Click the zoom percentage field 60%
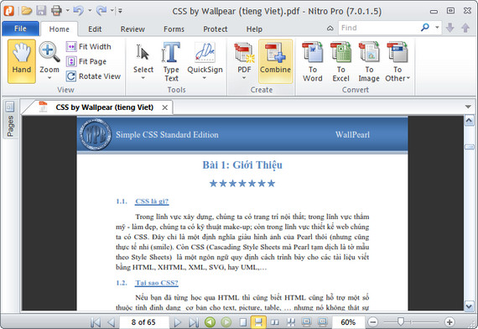This screenshot has width=478, height=329. pos(348,322)
